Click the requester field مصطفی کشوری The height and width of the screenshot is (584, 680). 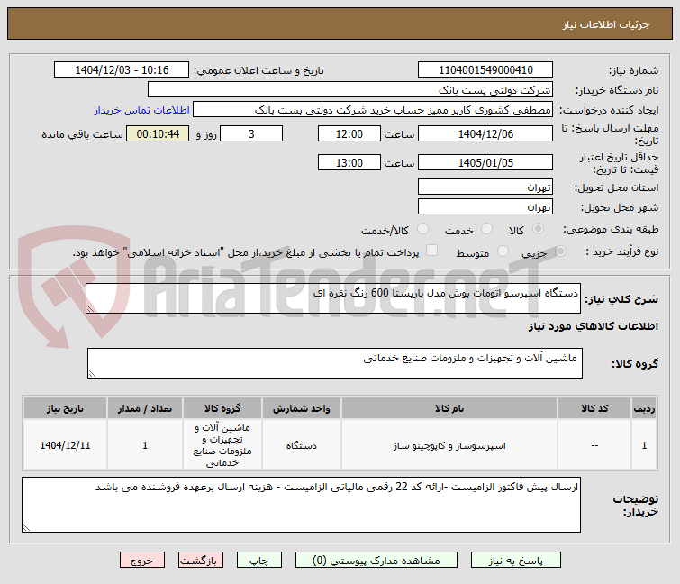pos(373,110)
